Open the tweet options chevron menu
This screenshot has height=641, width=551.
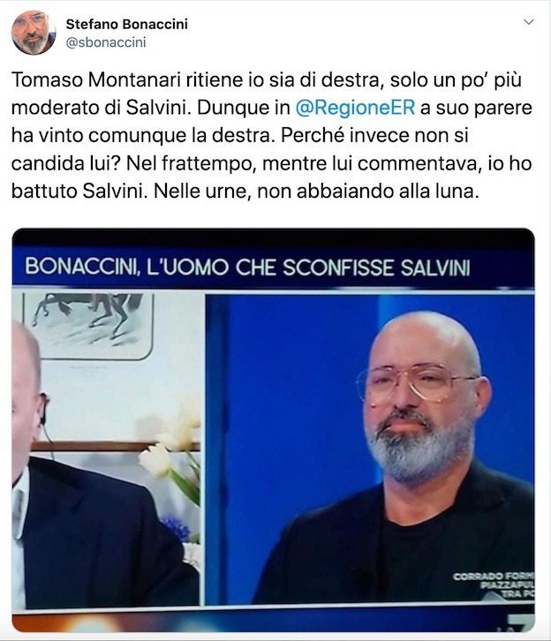529,22
